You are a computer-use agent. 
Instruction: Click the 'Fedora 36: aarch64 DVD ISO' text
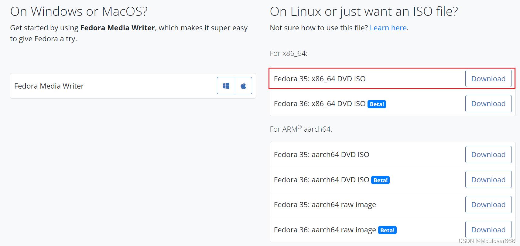click(x=321, y=180)
